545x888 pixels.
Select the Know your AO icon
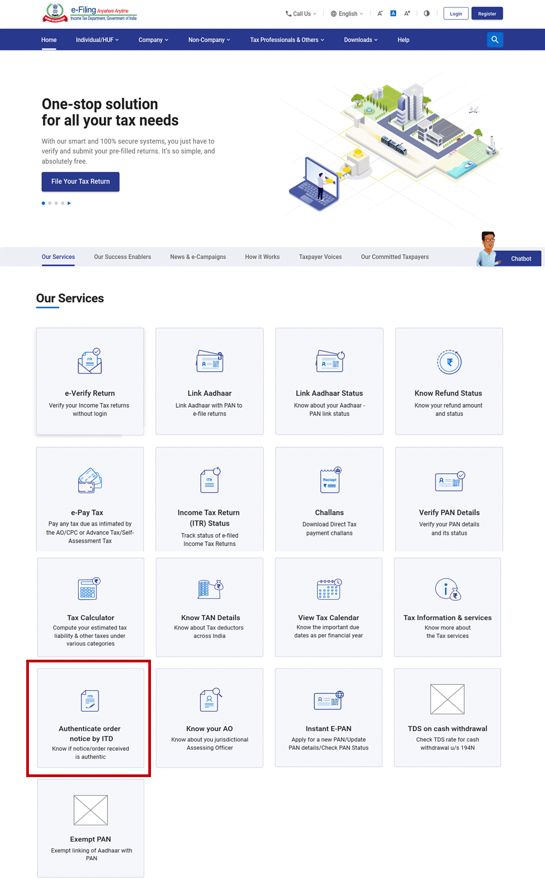coord(210,700)
